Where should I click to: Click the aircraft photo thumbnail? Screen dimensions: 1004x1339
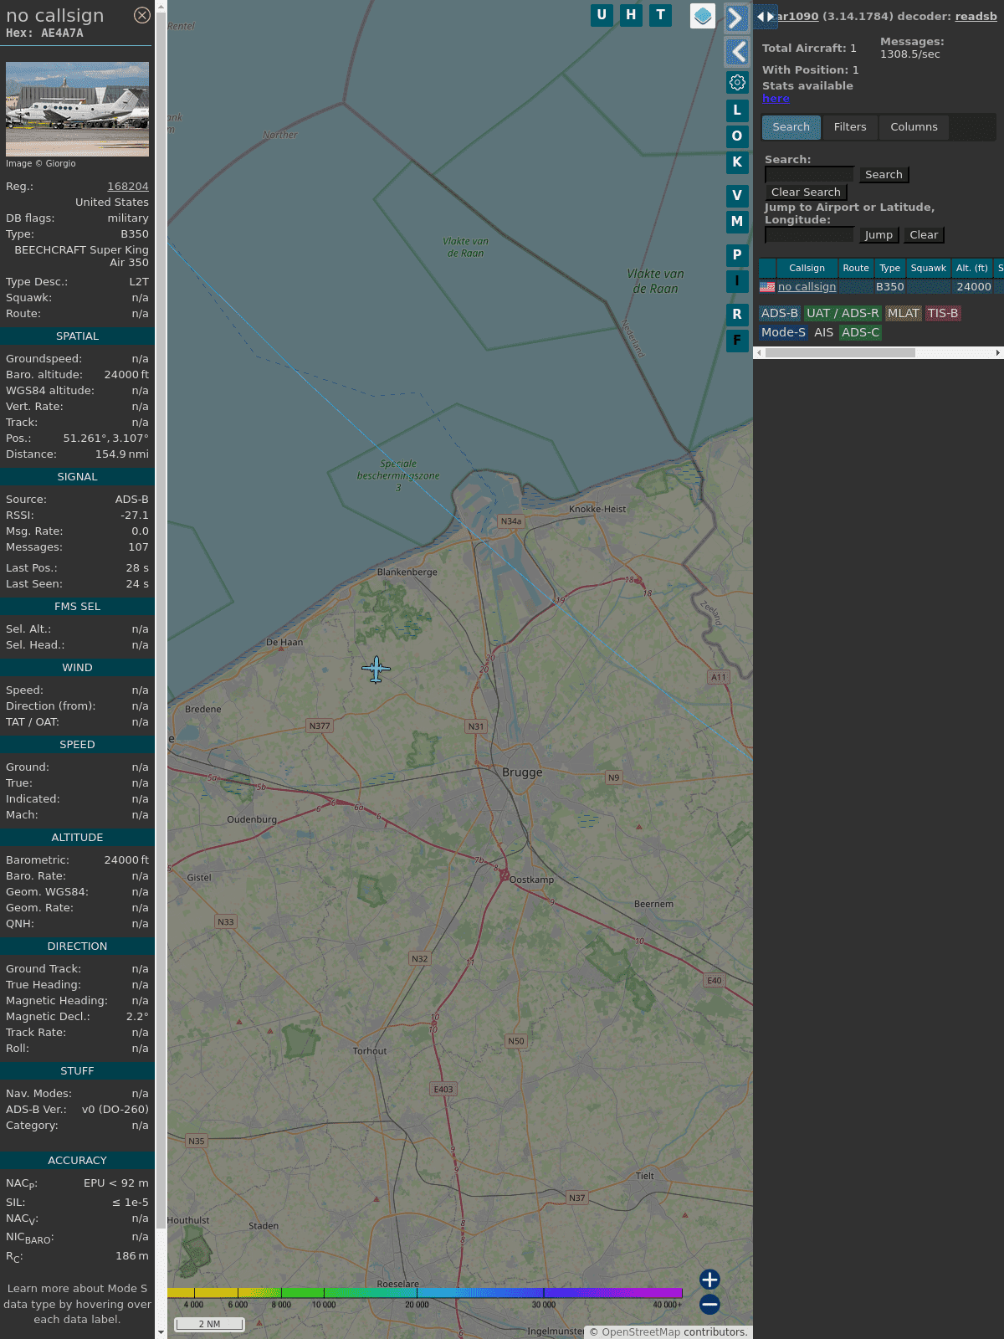77,109
